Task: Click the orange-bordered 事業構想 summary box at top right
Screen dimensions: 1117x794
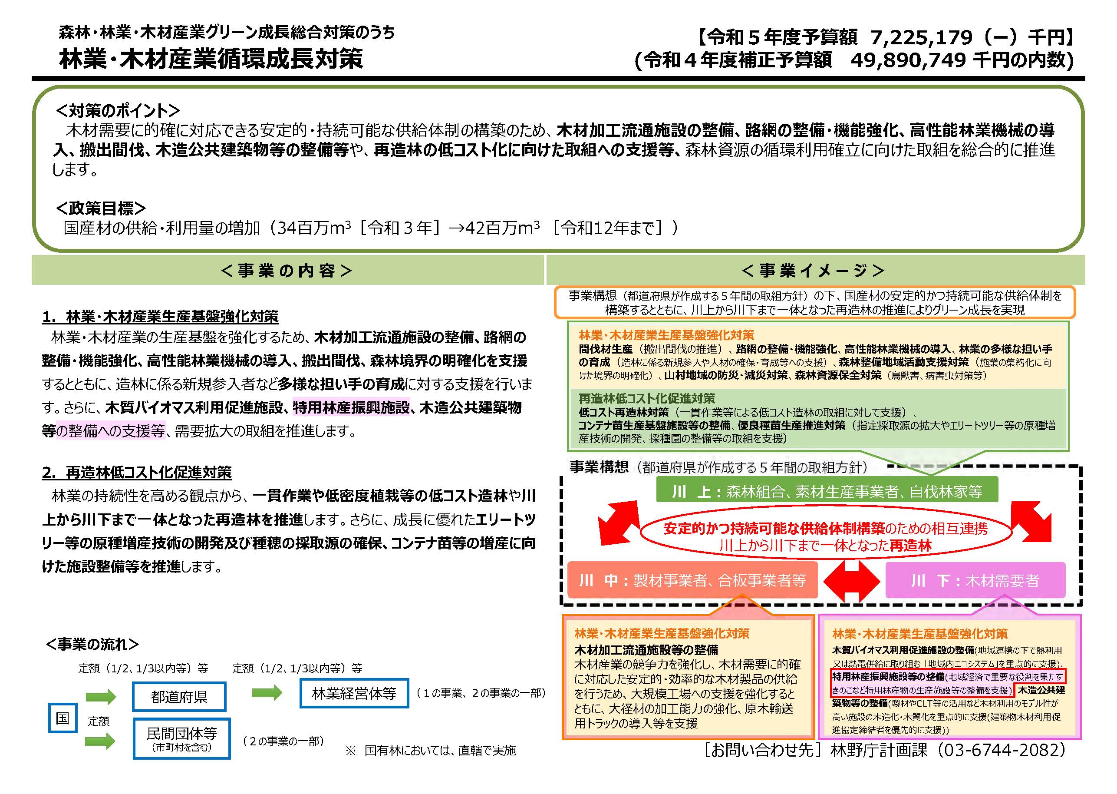Action: 814,303
